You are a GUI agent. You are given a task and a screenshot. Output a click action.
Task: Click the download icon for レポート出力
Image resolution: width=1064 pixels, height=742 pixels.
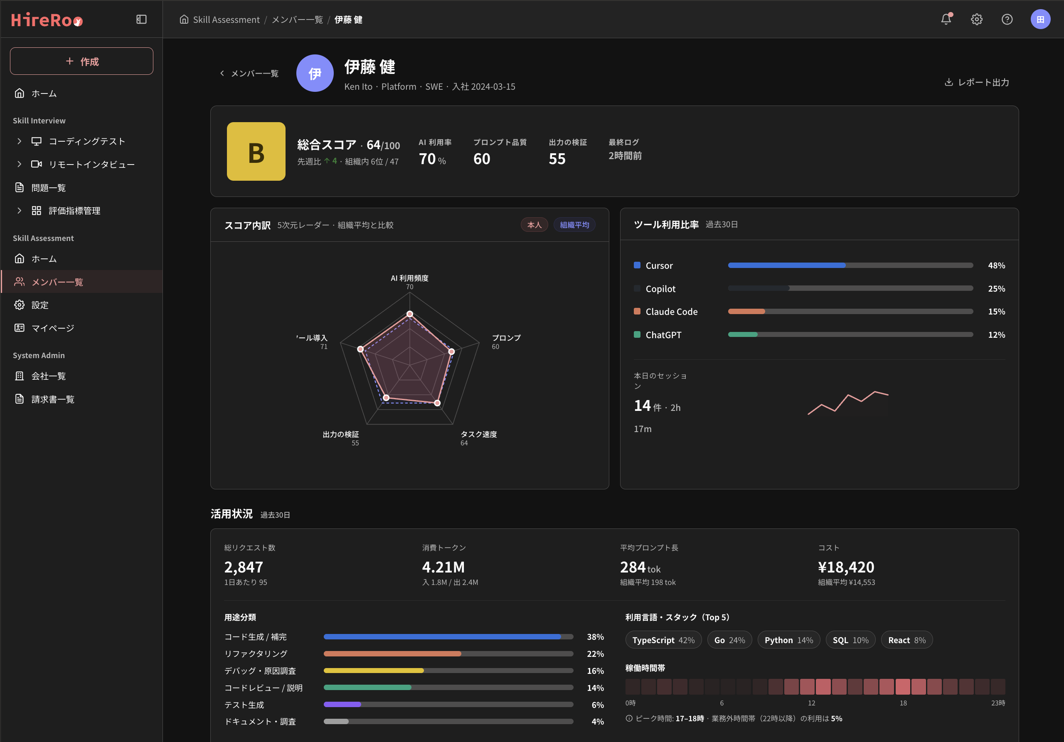coord(948,82)
